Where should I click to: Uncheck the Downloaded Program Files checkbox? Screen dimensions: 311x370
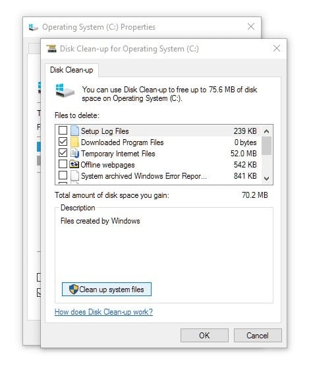[x=63, y=142]
